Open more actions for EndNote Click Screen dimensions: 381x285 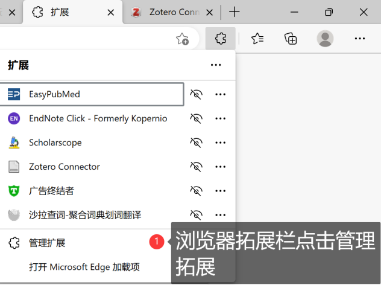pyautogui.click(x=221, y=118)
